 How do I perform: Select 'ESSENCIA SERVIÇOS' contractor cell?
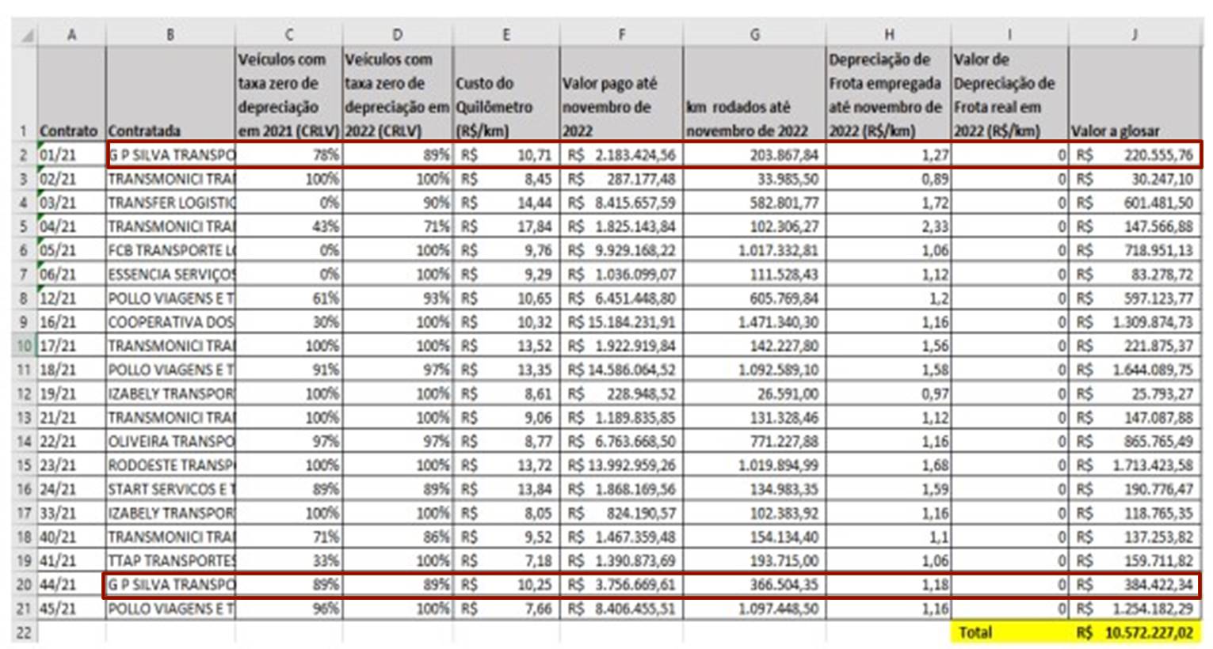(170, 275)
